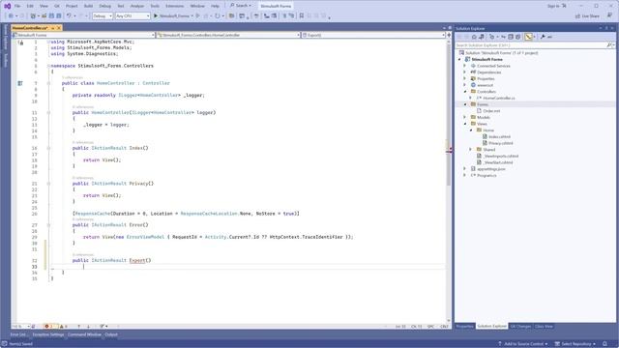Close the HomeController.cs tab
The image size is (619, 348).
coord(59,28)
